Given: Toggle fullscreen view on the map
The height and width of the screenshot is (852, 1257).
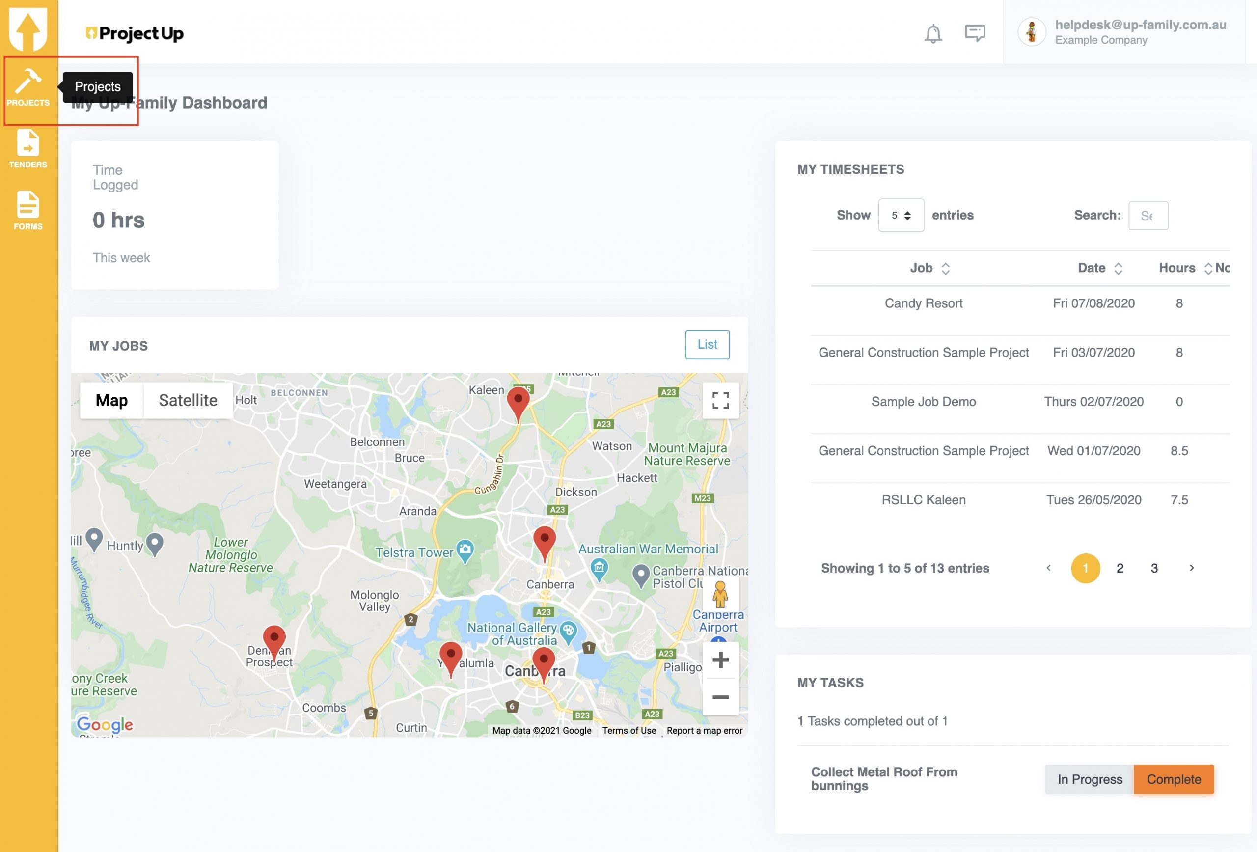Looking at the screenshot, I should 720,401.
